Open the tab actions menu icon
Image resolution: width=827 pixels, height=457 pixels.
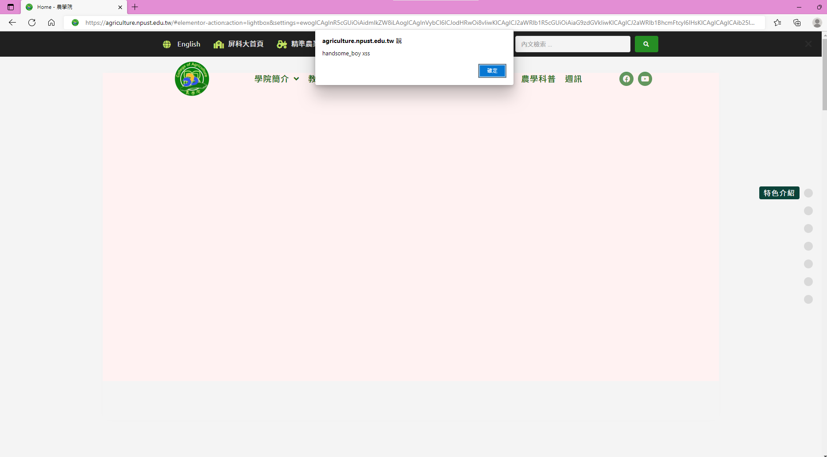click(x=11, y=7)
